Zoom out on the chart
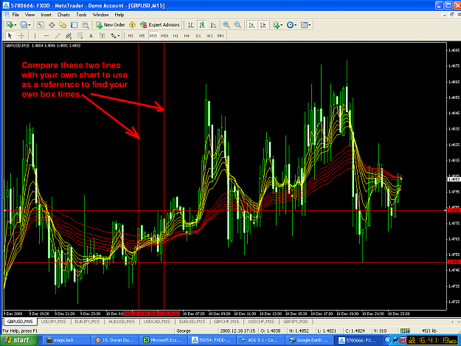This screenshot has width=461, height=346. point(238,25)
